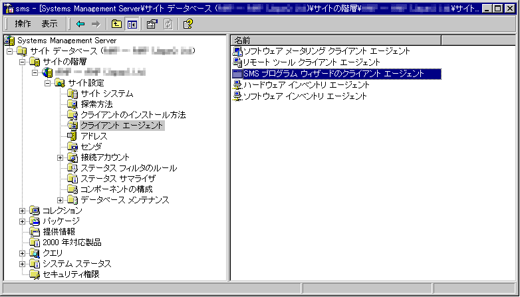Collapse the blurred site node under サイトの階層
This screenshot has width=520, height=297.
(35, 72)
